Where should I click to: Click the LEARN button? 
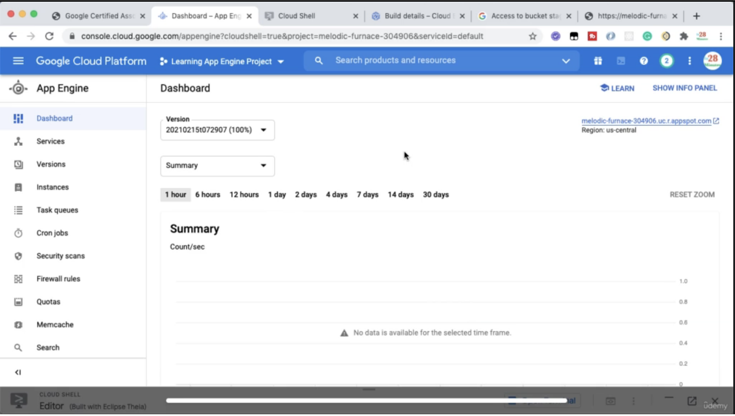pyautogui.click(x=617, y=88)
